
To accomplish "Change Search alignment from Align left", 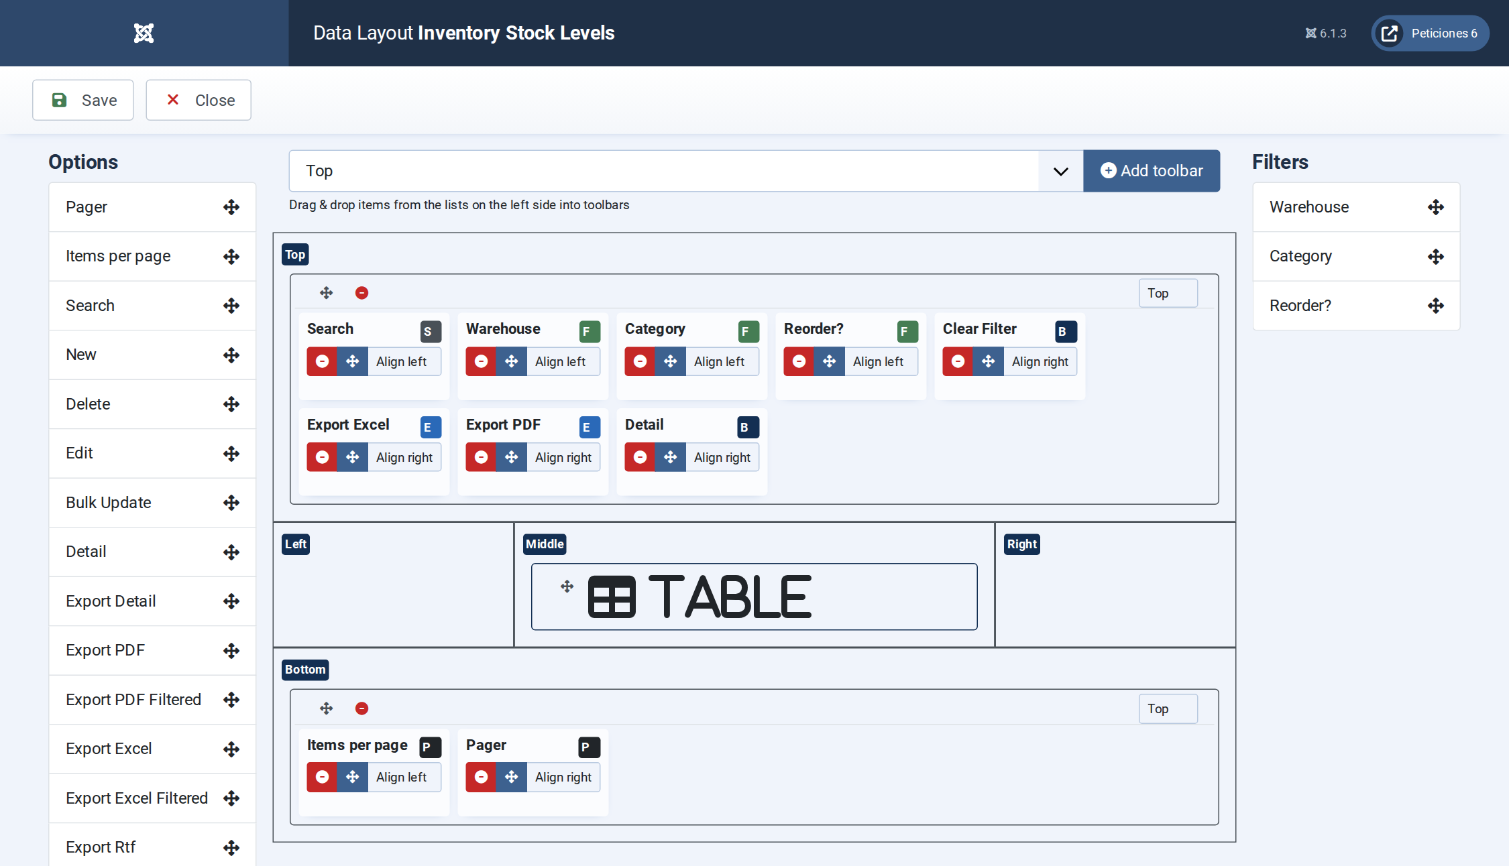I will pyautogui.click(x=404, y=361).
